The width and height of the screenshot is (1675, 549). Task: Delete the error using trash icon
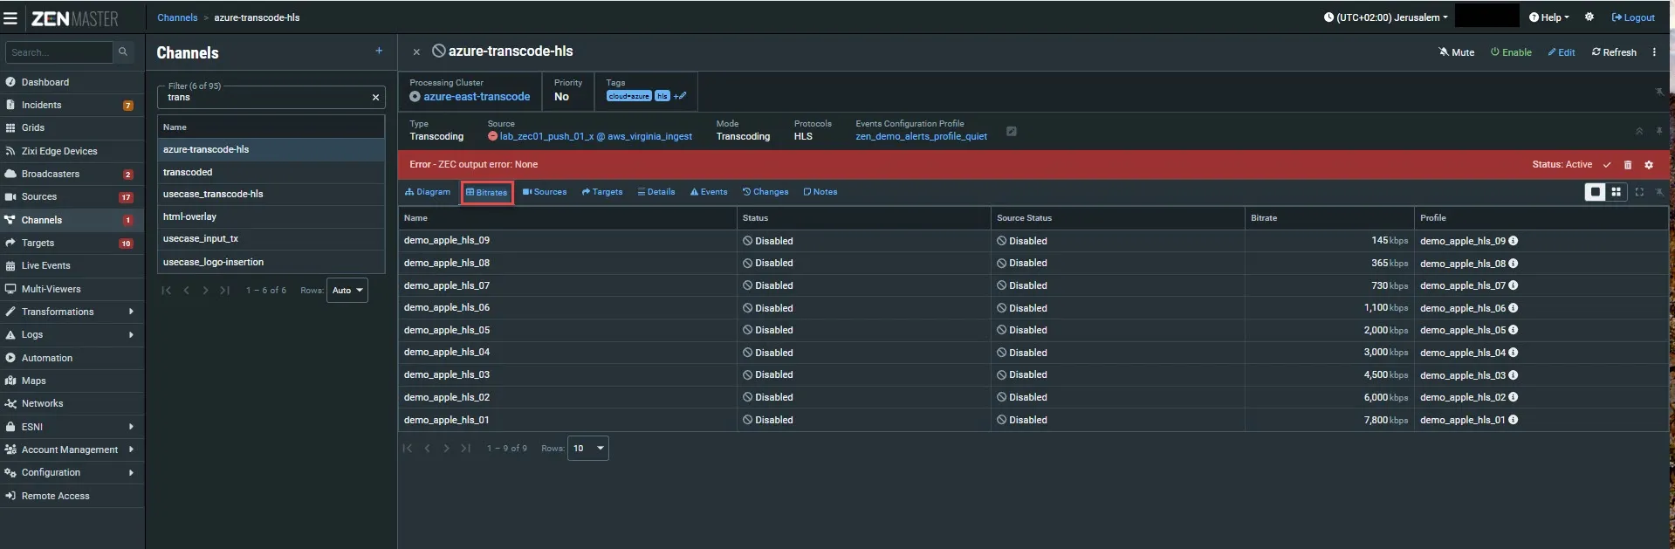pos(1628,165)
